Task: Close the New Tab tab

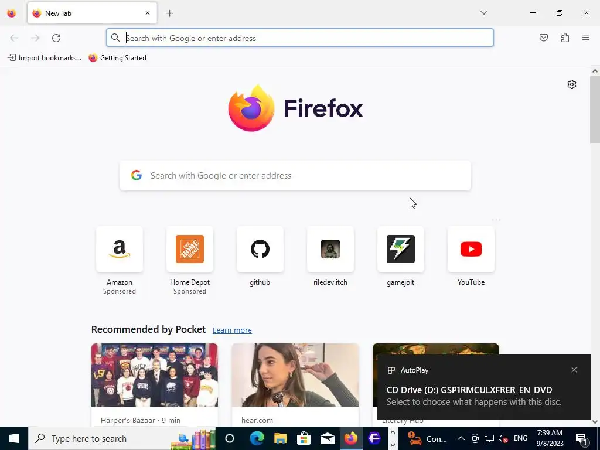Action: [148, 13]
